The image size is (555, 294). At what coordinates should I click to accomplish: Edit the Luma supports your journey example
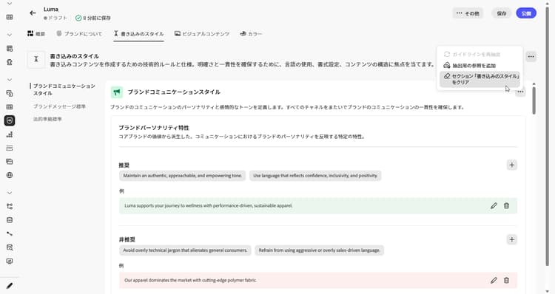click(494, 205)
